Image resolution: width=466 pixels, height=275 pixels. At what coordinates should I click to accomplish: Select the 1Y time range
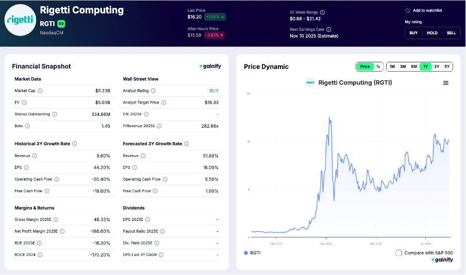coord(425,66)
